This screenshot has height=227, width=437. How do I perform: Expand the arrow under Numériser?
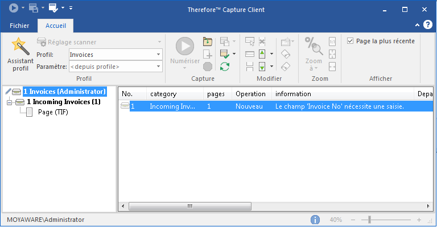(x=184, y=68)
